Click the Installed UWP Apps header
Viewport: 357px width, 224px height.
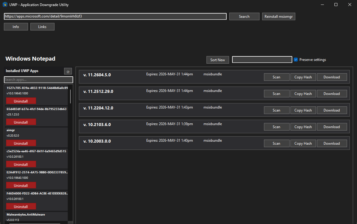22,71
